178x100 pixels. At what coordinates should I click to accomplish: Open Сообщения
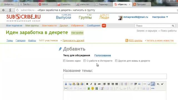(x=93, y=26)
